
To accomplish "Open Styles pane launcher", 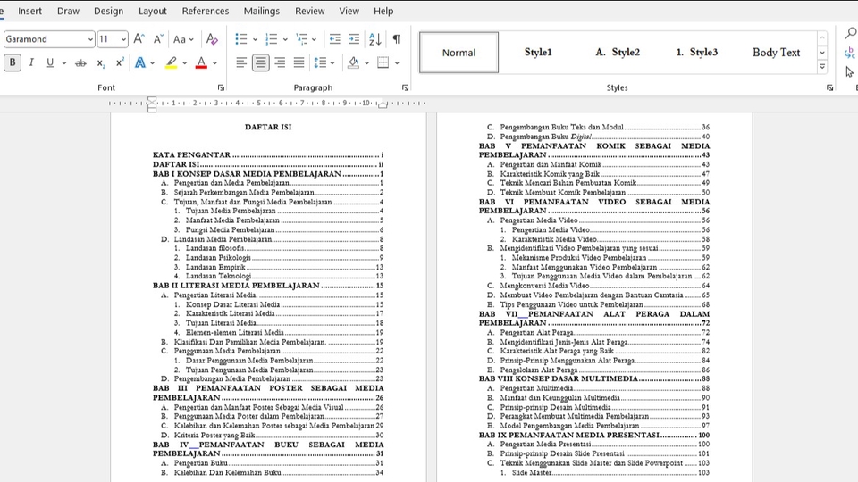I will (829, 87).
